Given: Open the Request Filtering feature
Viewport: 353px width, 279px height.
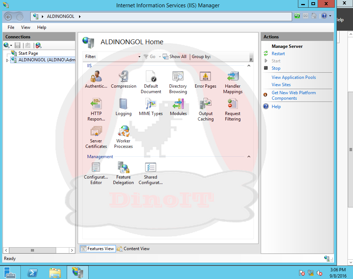Looking at the screenshot, I should click(x=233, y=110).
